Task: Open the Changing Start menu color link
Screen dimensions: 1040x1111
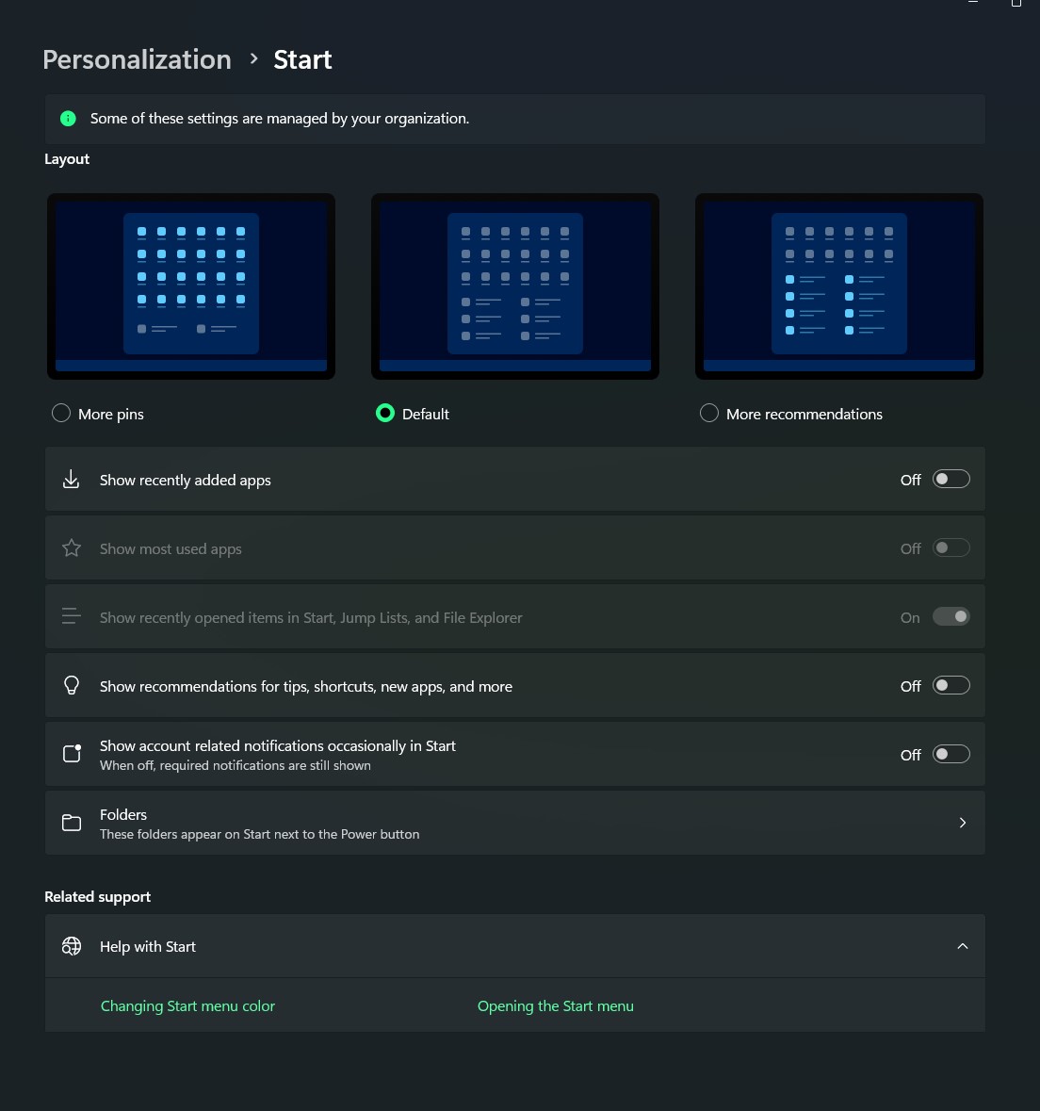Action: coord(187,1006)
